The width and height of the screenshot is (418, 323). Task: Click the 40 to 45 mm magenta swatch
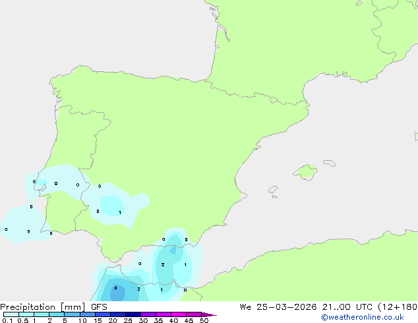tap(179, 314)
